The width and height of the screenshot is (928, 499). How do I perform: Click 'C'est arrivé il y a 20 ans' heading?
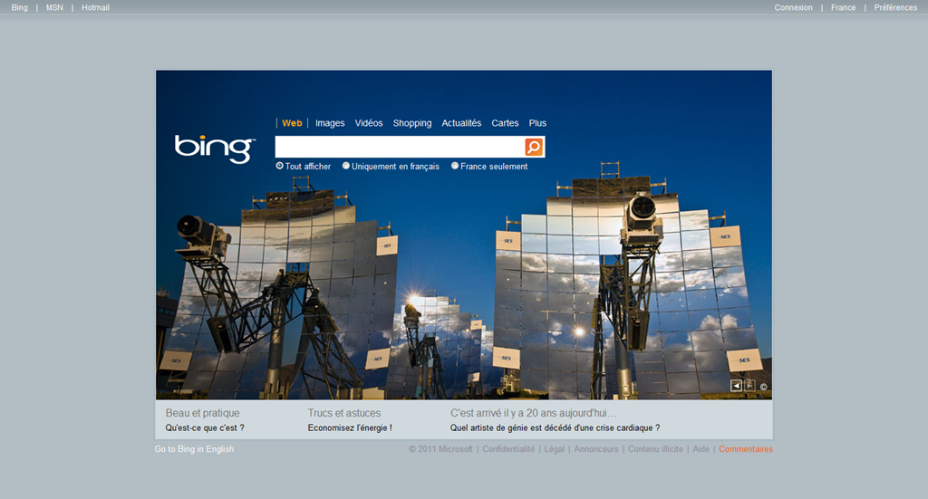pyautogui.click(x=533, y=413)
